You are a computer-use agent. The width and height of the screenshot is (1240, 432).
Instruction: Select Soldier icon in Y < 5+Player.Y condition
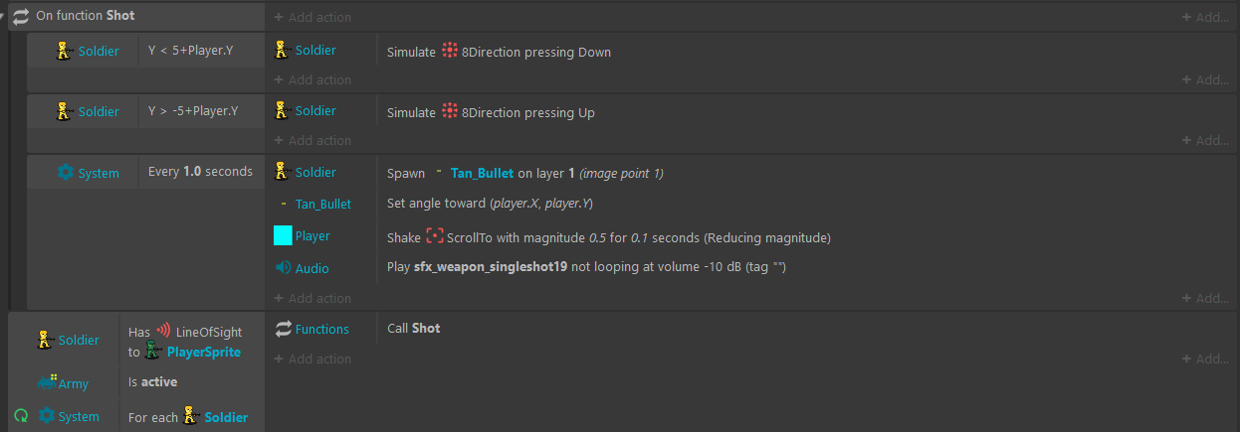click(65, 51)
